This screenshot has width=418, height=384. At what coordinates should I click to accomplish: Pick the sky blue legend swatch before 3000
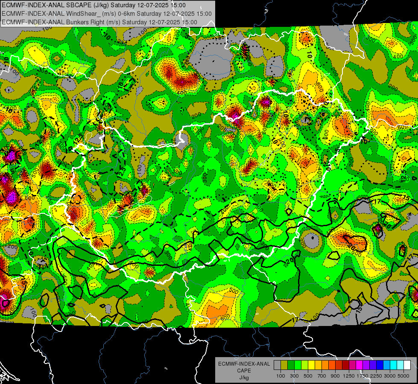tap(387, 365)
